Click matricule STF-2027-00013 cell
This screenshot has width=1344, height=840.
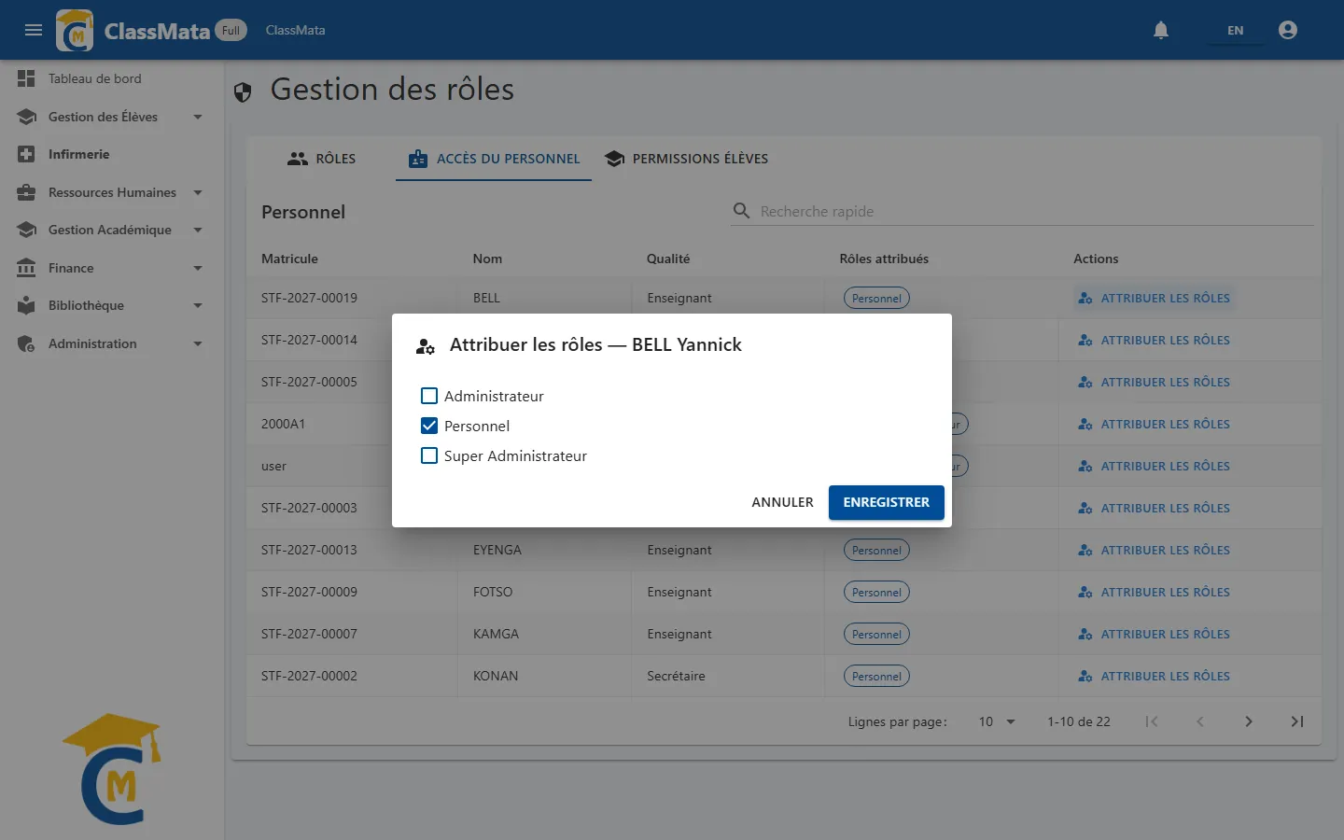[309, 550]
